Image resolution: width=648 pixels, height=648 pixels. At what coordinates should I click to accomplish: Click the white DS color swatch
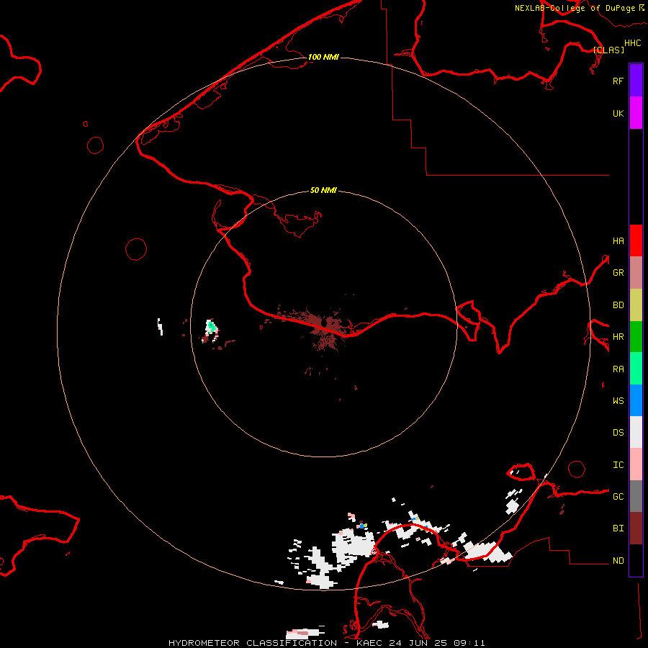tap(636, 432)
